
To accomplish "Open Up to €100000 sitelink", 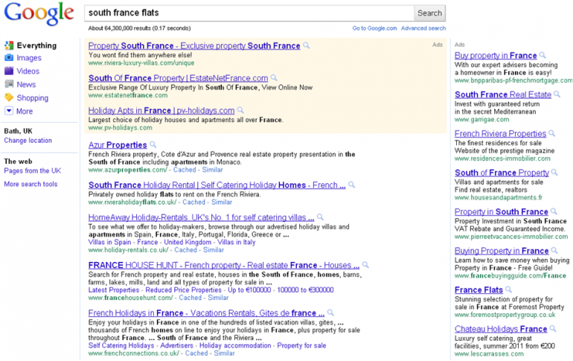I will coord(249,290).
